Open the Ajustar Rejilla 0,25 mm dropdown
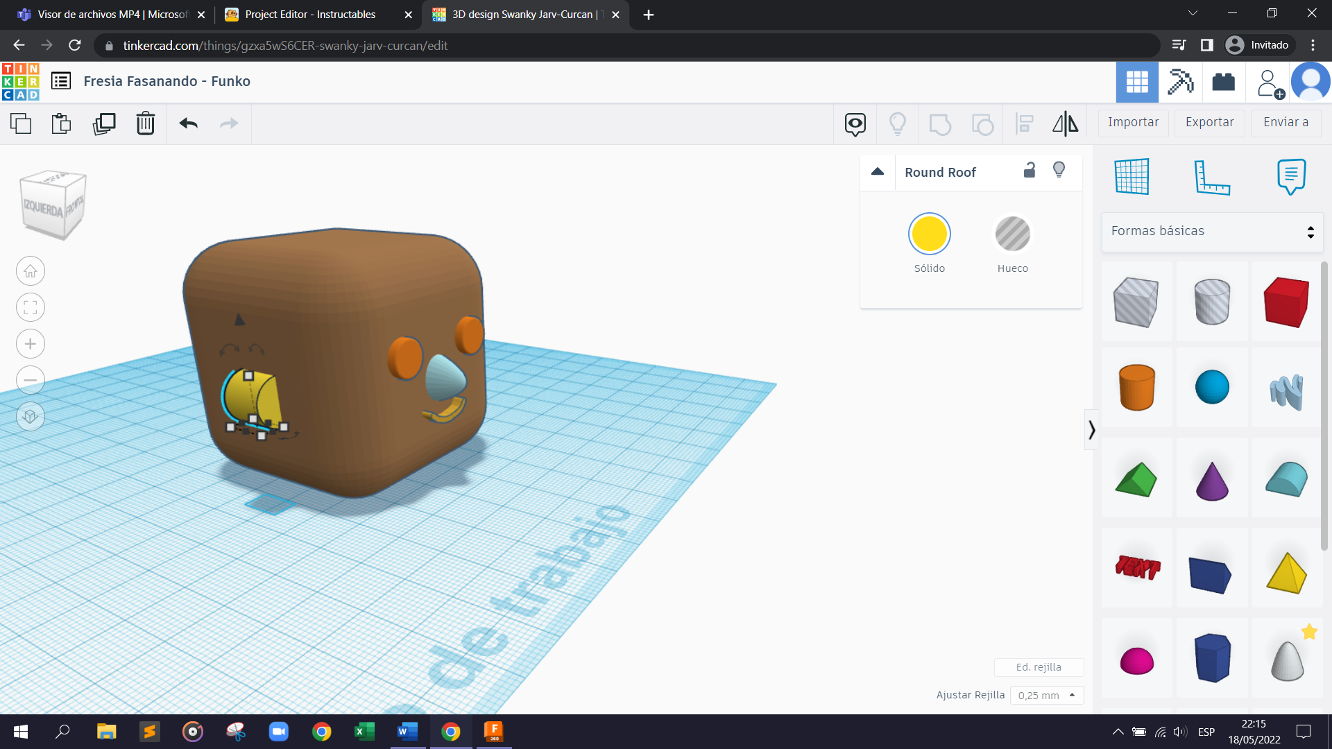Viewport: 1332px width, 749px height. [x=1046, y=695]
